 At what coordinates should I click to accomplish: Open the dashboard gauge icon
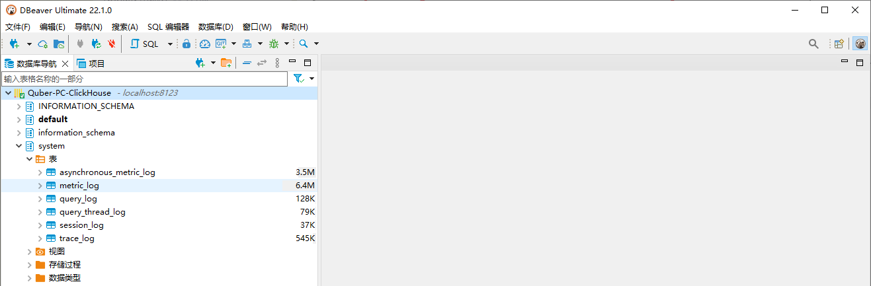(x=204, y=44)
